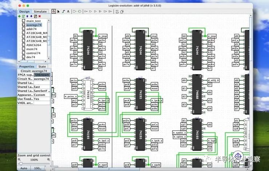Select mem74 circuit in tree
Image resolution: width=269 pixels, height=171 pixels.
point(32,49)
